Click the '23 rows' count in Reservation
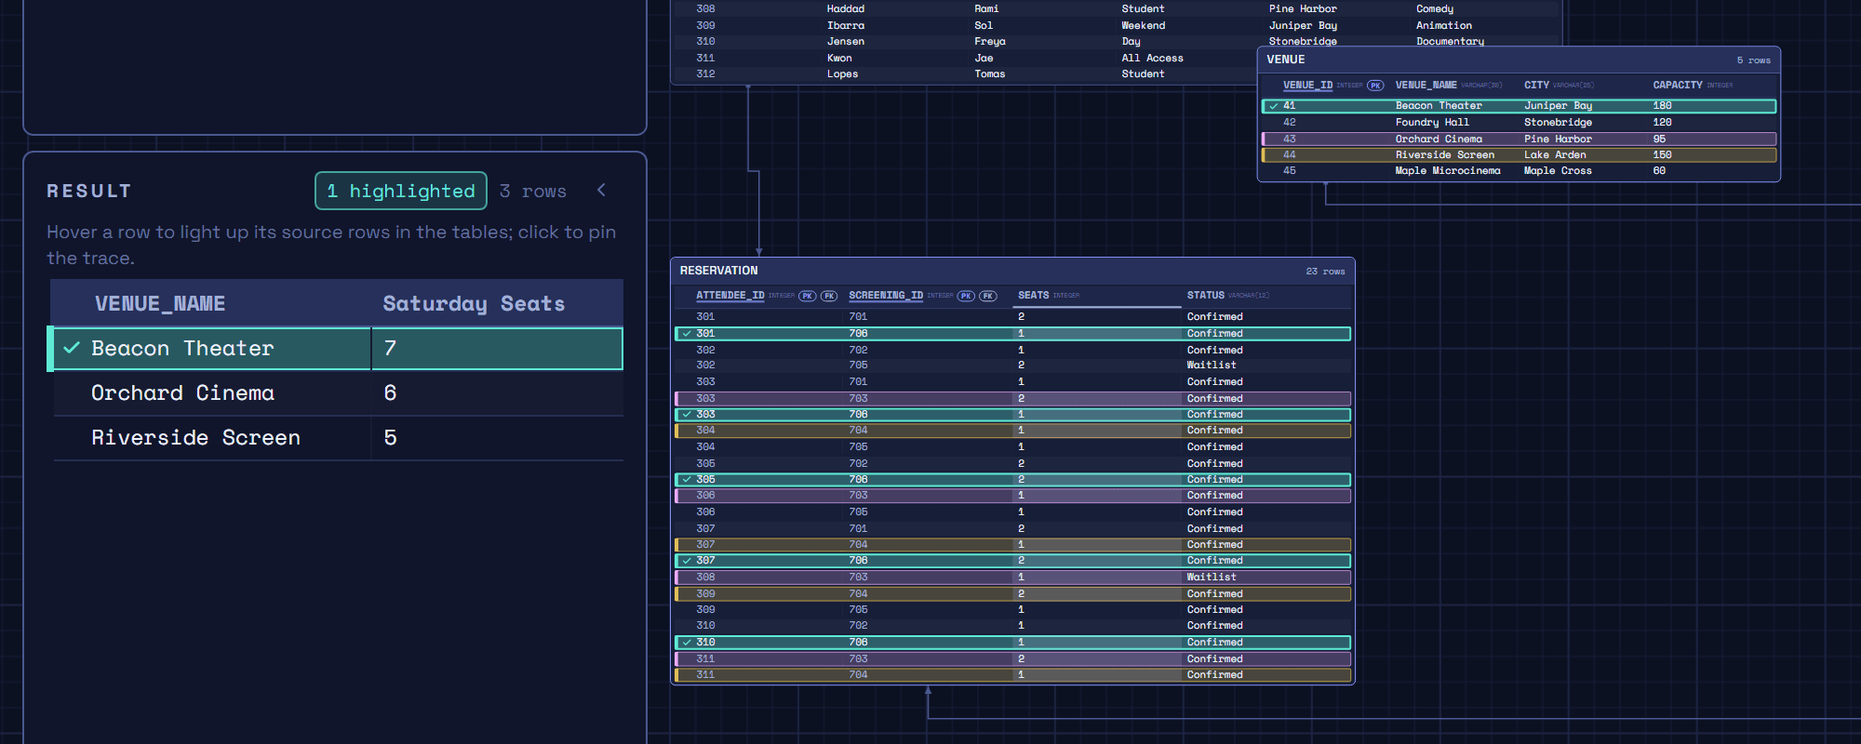The height and width of the screenshot is (744, 1861). point(1325,272)
